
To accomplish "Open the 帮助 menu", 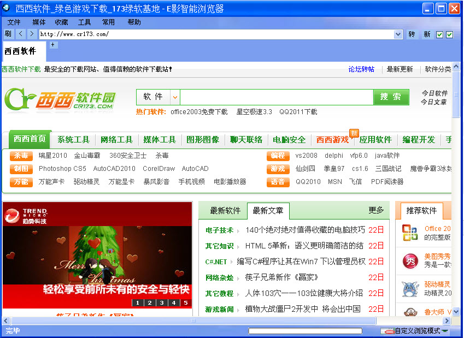I will (134, 22).
